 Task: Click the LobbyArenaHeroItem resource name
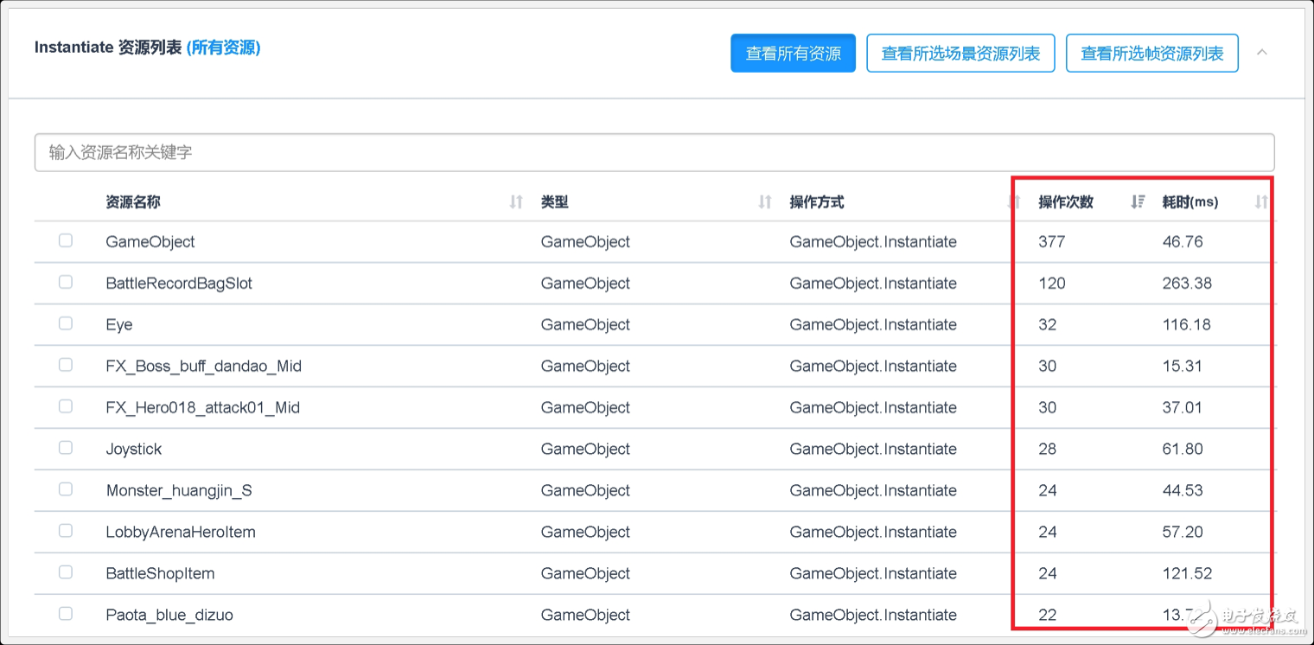pos(181,532)
